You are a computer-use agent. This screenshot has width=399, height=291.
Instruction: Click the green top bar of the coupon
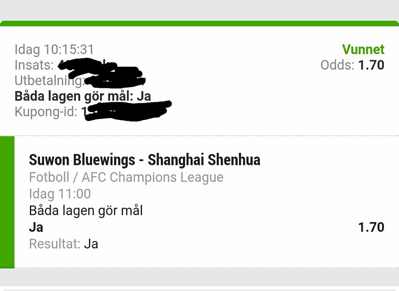[x=199, y=23]
